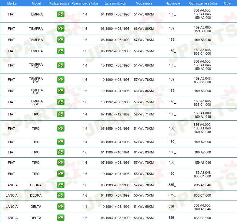Viewport: 237px width, 223px height.
Task: Click TEMPRA S.W. model in 63kW row
Action: pyautogui.click(x=36, y=91)
